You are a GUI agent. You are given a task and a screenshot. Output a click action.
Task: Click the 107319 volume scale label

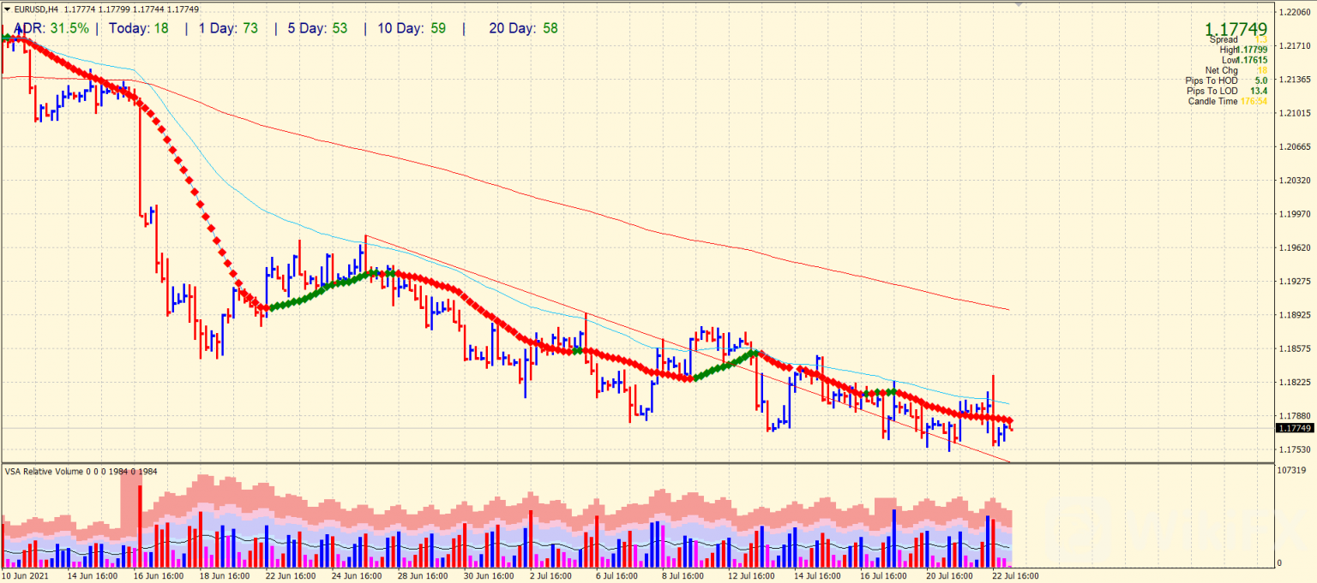(1291, 471)
